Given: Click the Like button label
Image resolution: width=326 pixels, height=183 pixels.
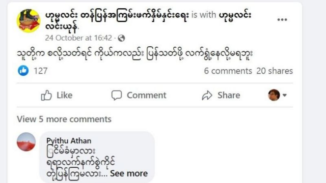Looking at the screenshot, I should (x=65, y=95).
